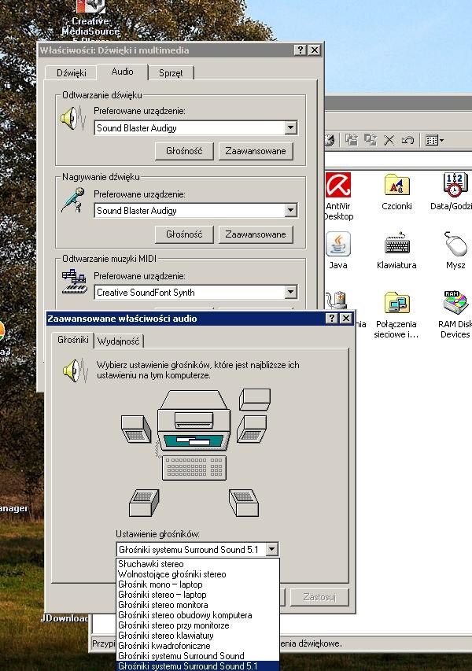Close the Zaawansowane właściwości audio dialog
The height and width of the screenshot is (671, 472).
[x=346, y=318]
